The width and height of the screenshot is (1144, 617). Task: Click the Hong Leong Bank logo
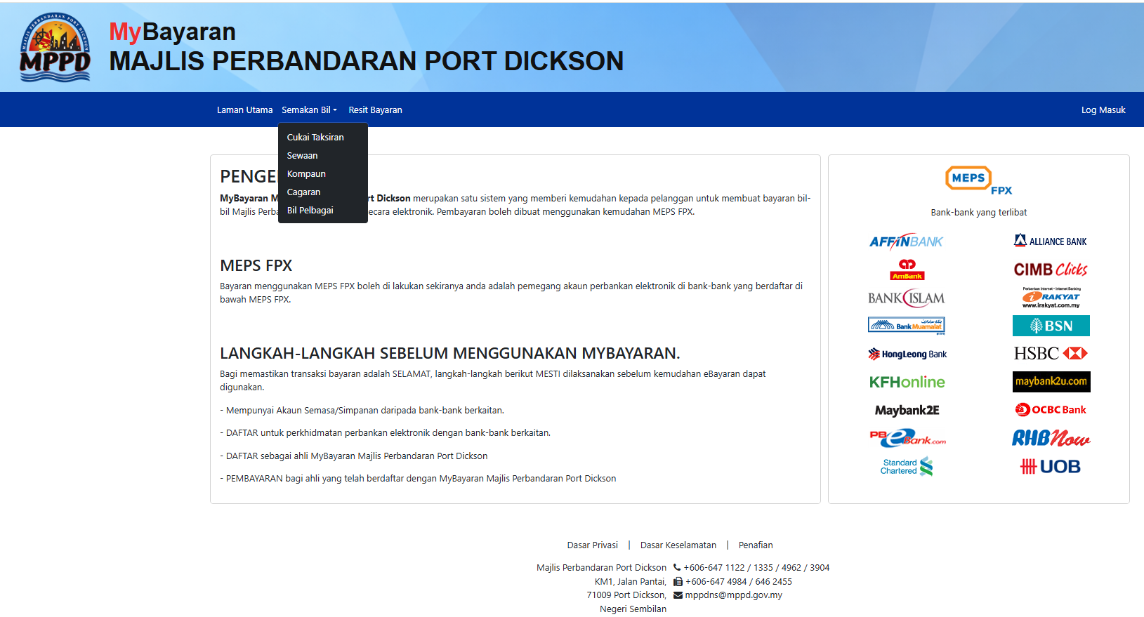(x=907, y=354)
